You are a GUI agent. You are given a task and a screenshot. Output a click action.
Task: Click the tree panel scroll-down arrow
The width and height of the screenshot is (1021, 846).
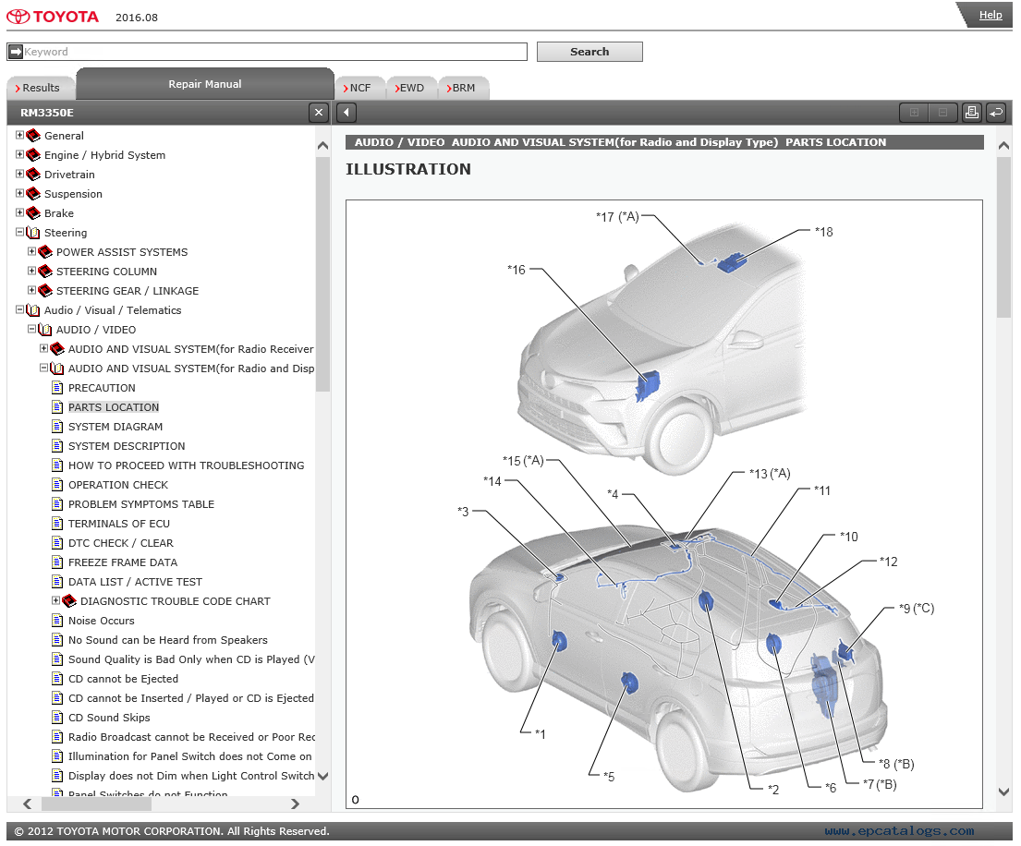point(322,776)
